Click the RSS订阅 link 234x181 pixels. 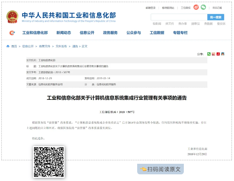[x=217, y=8]
